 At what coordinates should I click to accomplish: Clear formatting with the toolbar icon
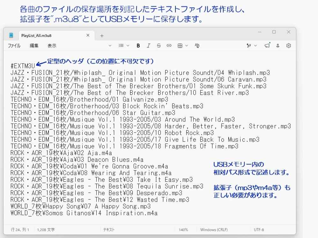click(197, 46)
